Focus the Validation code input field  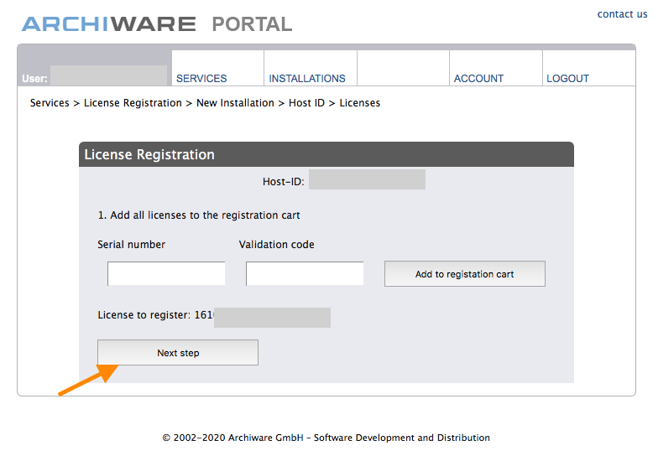[305, 273]
